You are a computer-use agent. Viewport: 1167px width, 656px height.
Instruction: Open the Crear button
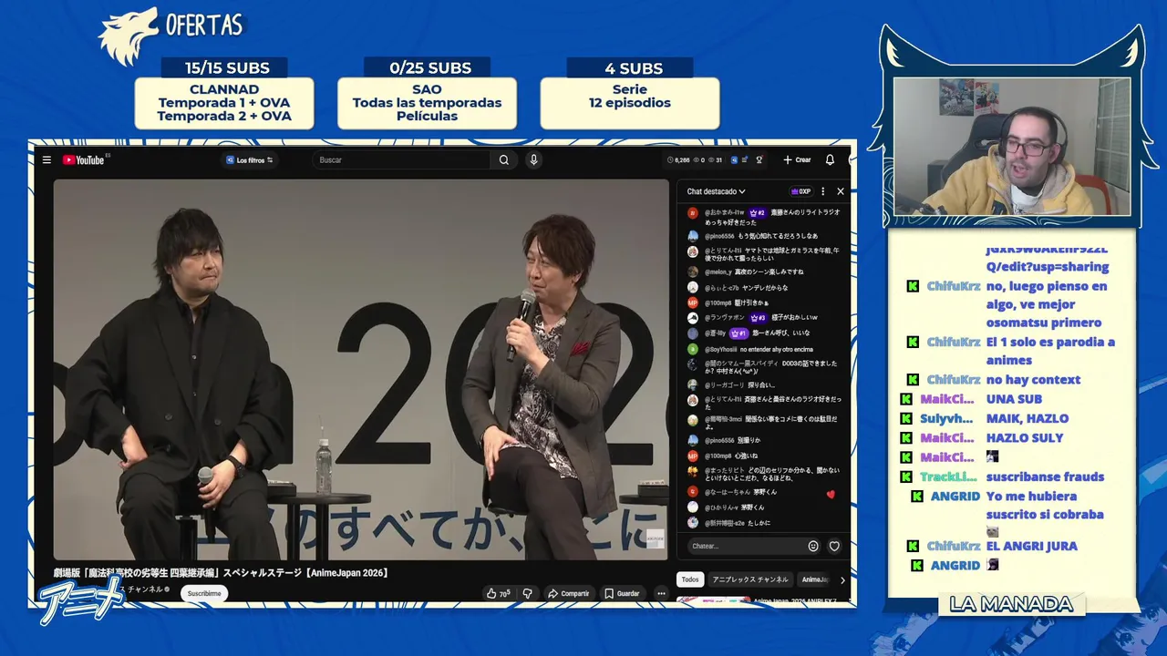(x=797, y=159)
